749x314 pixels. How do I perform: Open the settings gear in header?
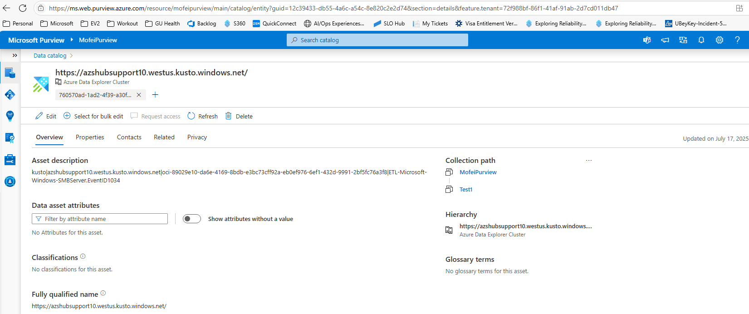[720, 40]
